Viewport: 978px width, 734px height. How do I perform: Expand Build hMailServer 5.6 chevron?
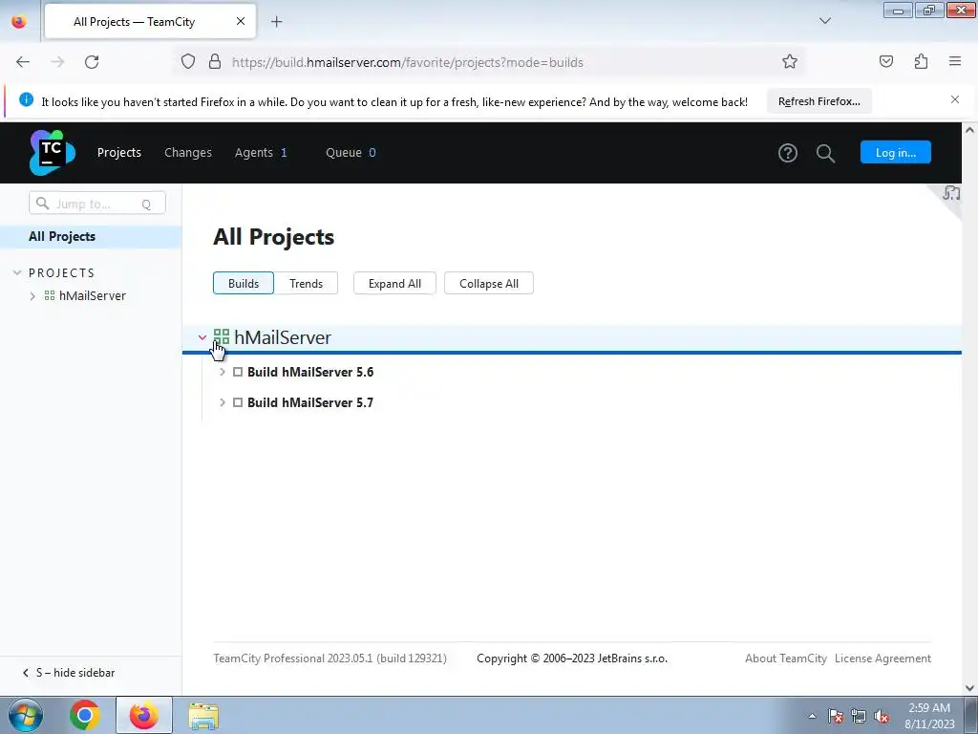point(222,372)
